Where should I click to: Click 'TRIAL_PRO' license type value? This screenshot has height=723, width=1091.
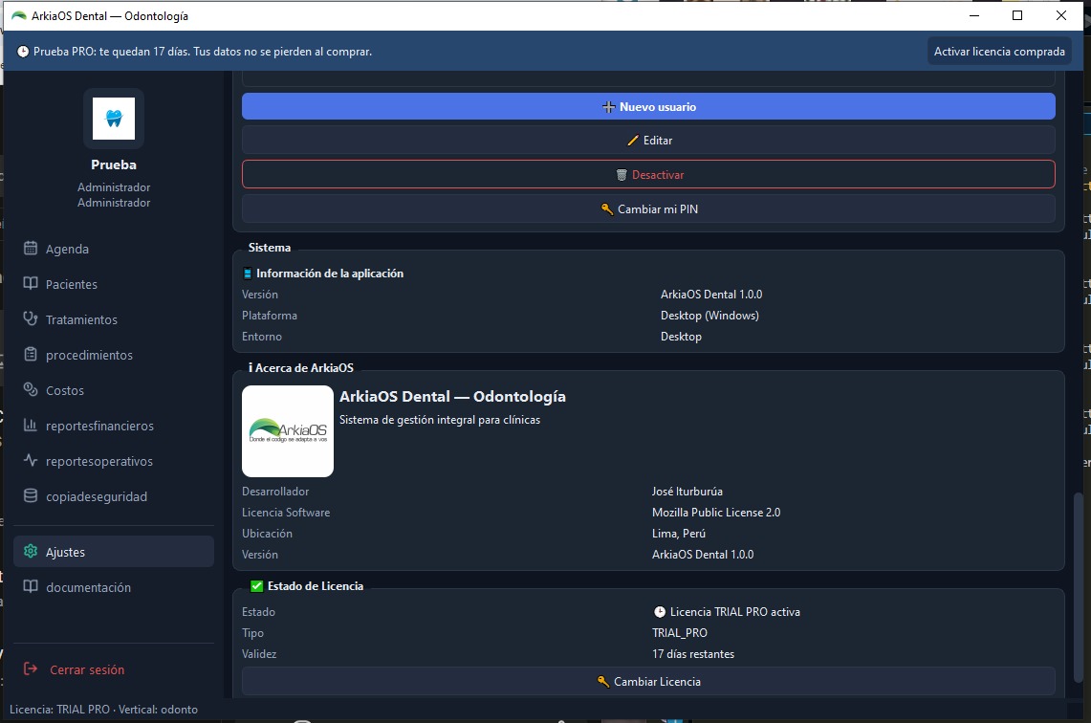[680, 633]
